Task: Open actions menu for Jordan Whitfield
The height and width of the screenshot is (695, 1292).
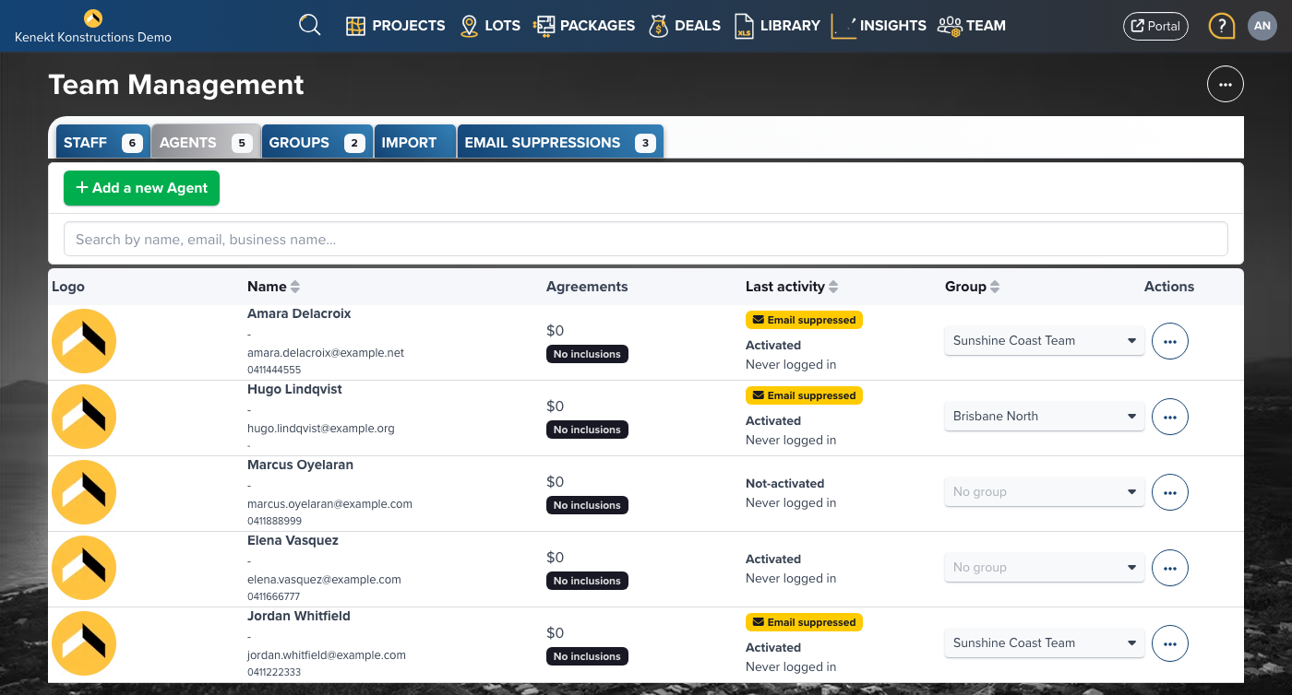Action: point(1170,643)
